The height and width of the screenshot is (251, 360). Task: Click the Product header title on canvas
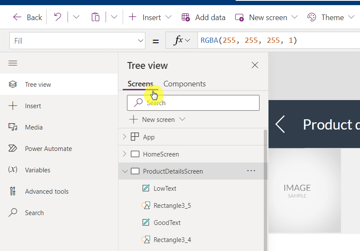click(331, 125)
